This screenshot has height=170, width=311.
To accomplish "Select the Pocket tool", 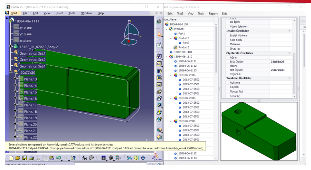I will 159,64.
